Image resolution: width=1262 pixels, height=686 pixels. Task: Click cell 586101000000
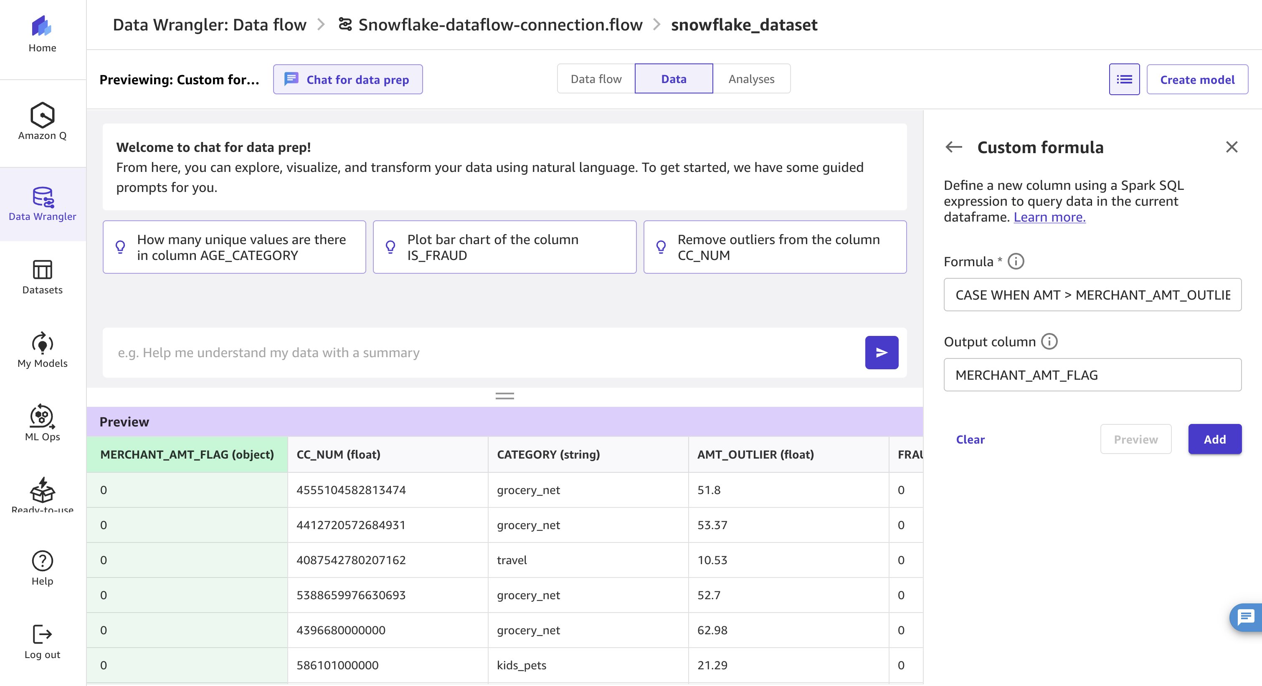point(388,665)
